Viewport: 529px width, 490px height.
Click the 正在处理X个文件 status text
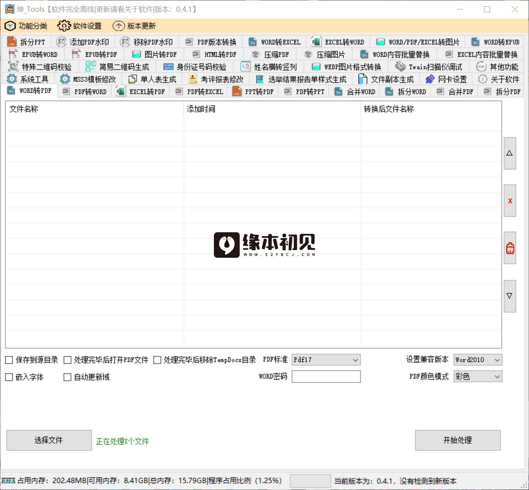[x=123, y=441]
